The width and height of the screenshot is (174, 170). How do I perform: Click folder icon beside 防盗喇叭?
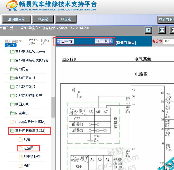point(12,113)
